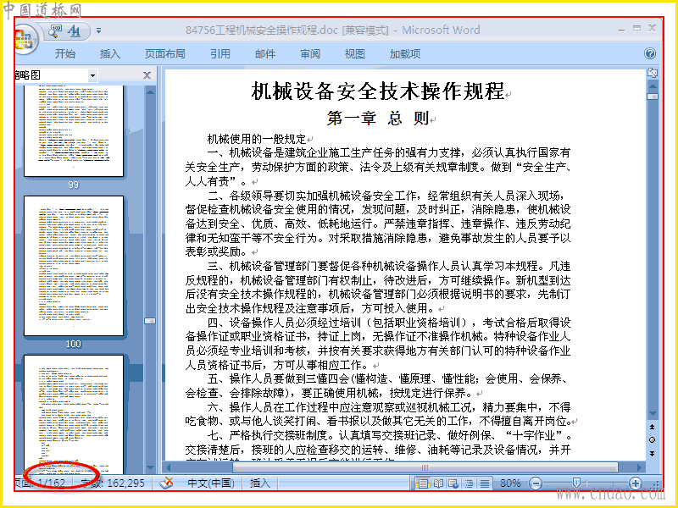
Task: Switch to Full Screen Reading view
Action: point(438,483)
